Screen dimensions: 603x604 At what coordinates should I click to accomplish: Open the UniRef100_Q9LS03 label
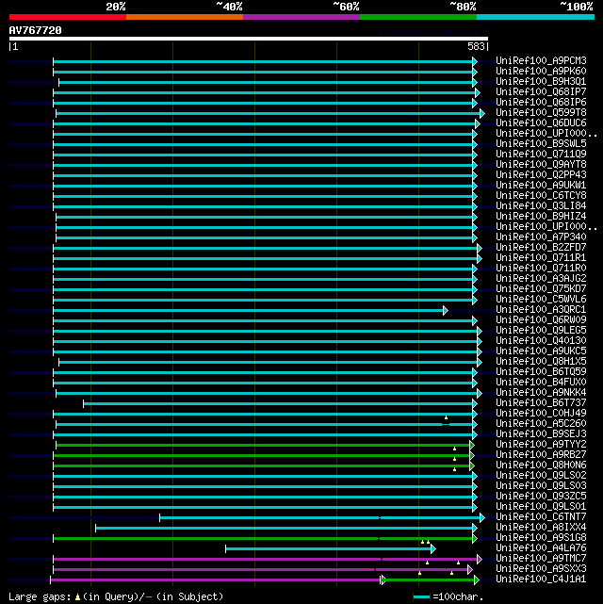pyautogui.click(x=541, y=486)
